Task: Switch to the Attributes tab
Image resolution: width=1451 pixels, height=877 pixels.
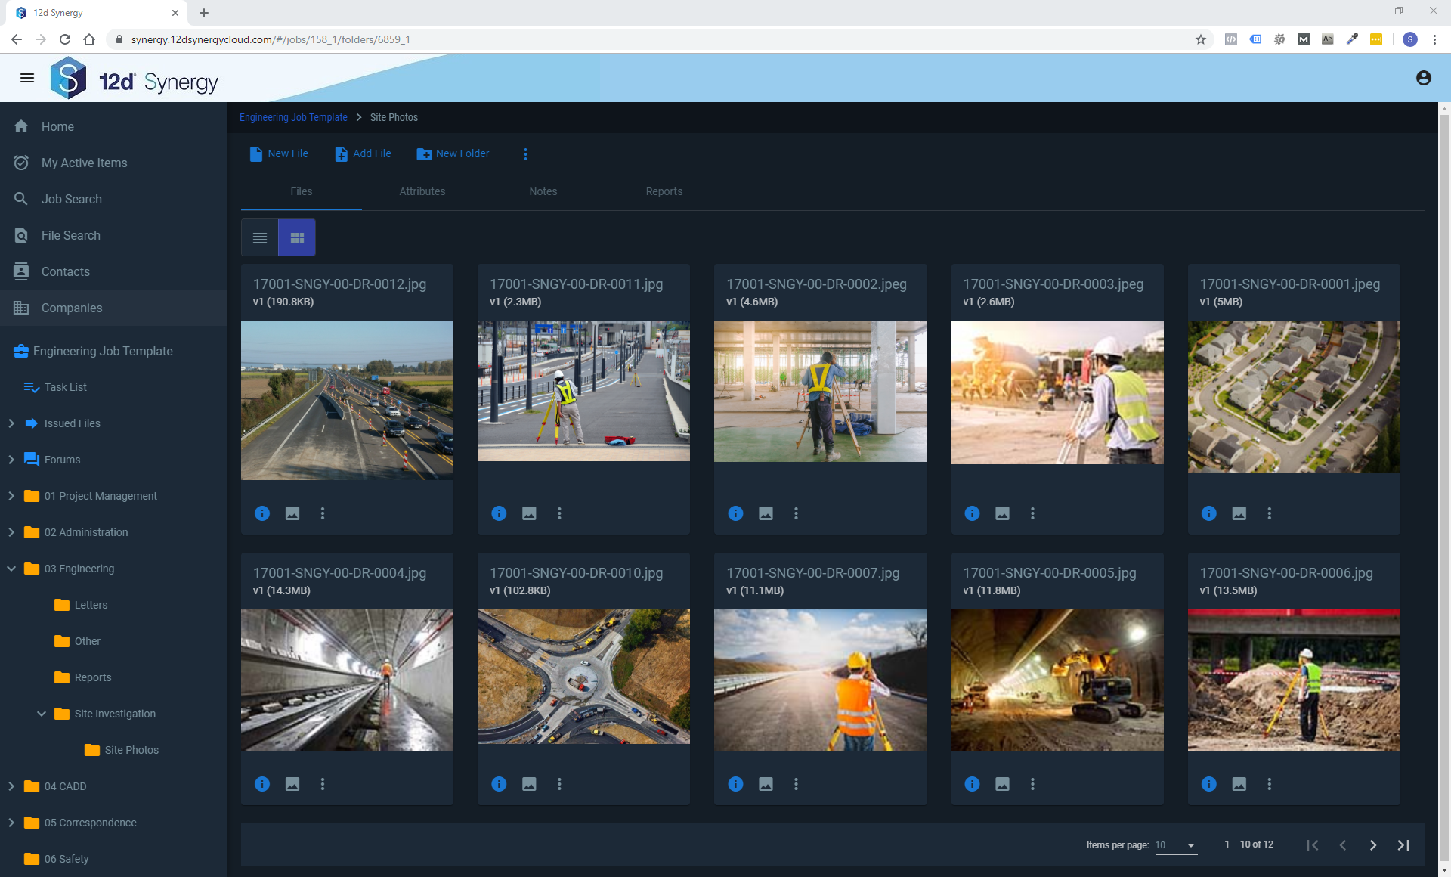Action: point(422,191)
